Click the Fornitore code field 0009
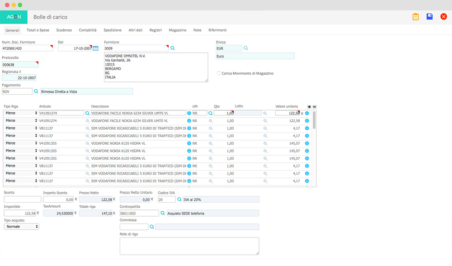 137,48
